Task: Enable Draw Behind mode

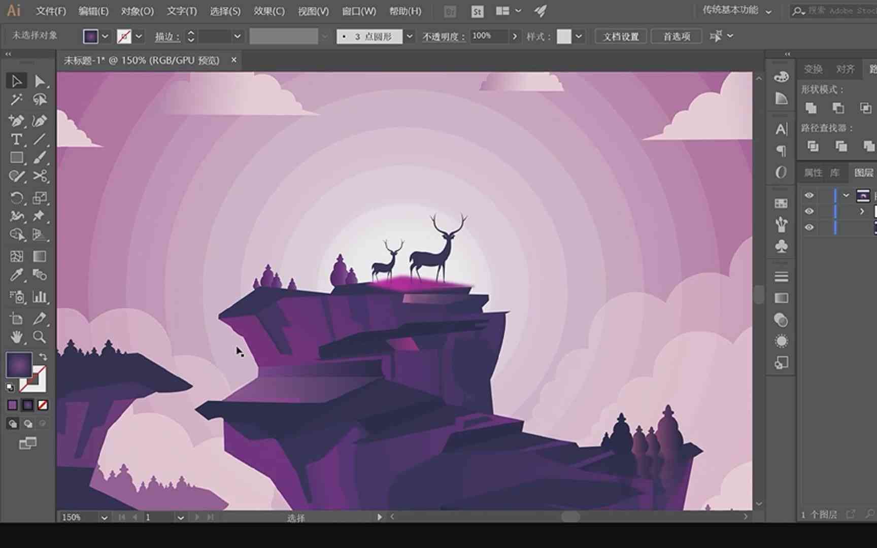Action: (x=27, y=423)
